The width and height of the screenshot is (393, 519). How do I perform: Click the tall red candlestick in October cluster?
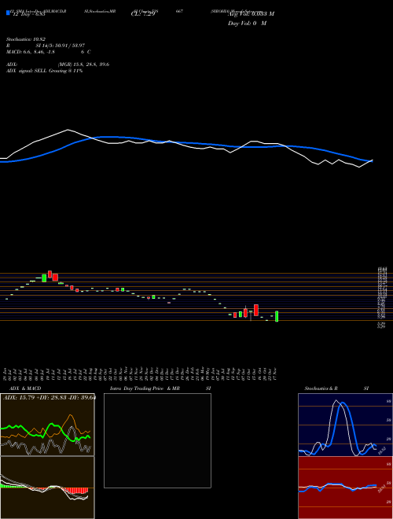[256, 310]
